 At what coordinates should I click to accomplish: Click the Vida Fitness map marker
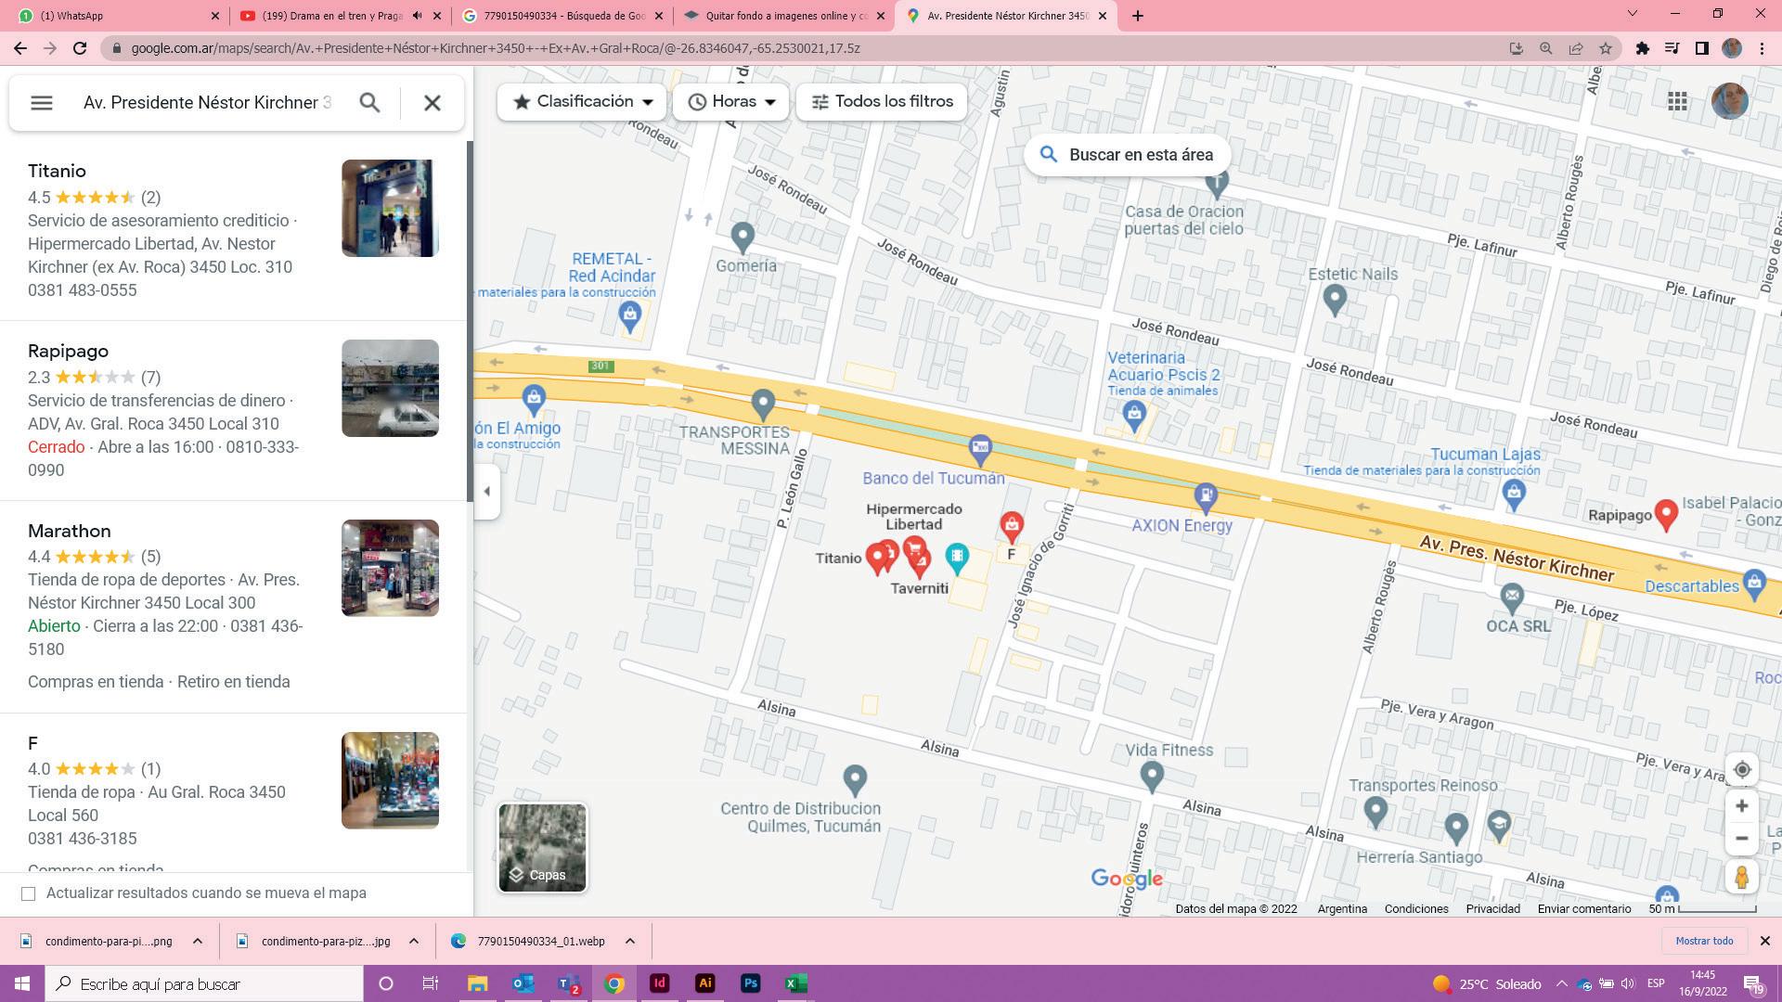click(1152, 776)
